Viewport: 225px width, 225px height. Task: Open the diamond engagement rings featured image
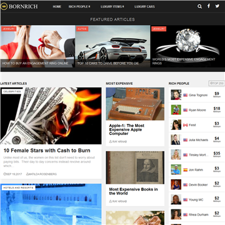click(187, 46)
